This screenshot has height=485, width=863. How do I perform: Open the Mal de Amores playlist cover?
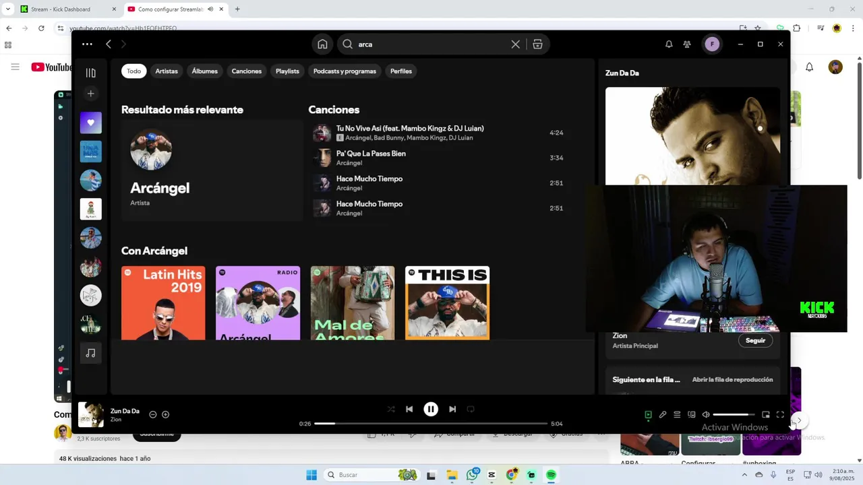[353, 303]
